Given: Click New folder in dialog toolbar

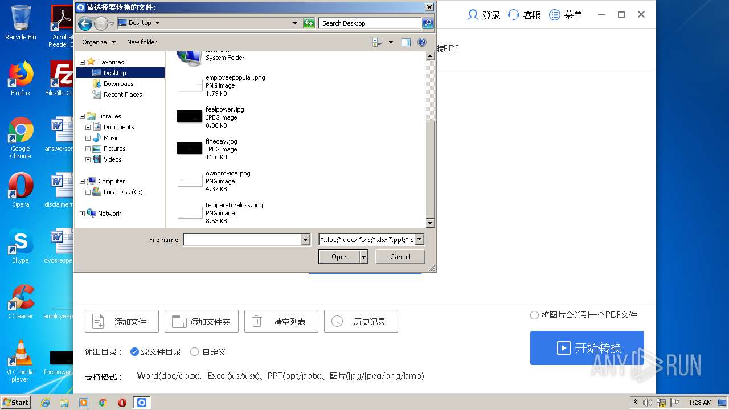Looking at the screenshot, I should pyautogui.click(x=142, y=42).
